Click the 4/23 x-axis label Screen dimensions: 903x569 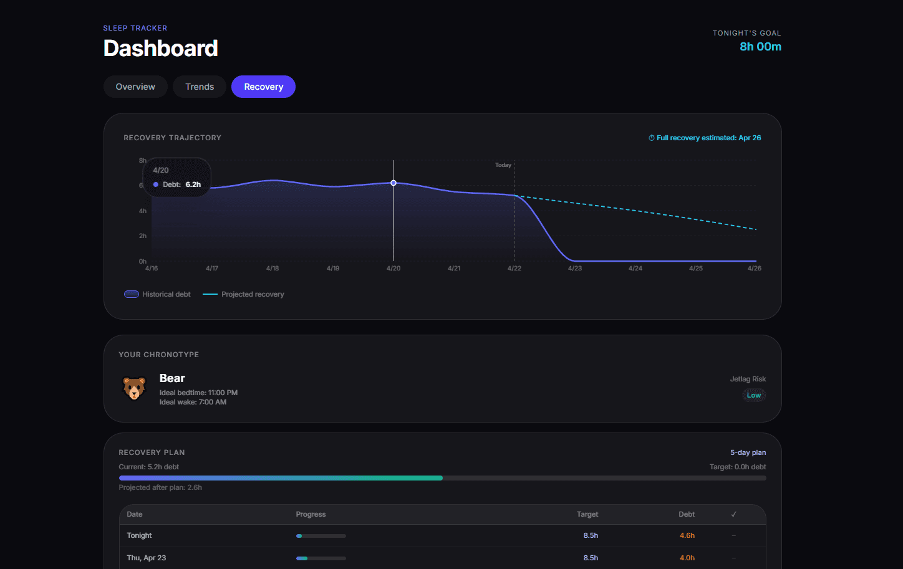575,269
